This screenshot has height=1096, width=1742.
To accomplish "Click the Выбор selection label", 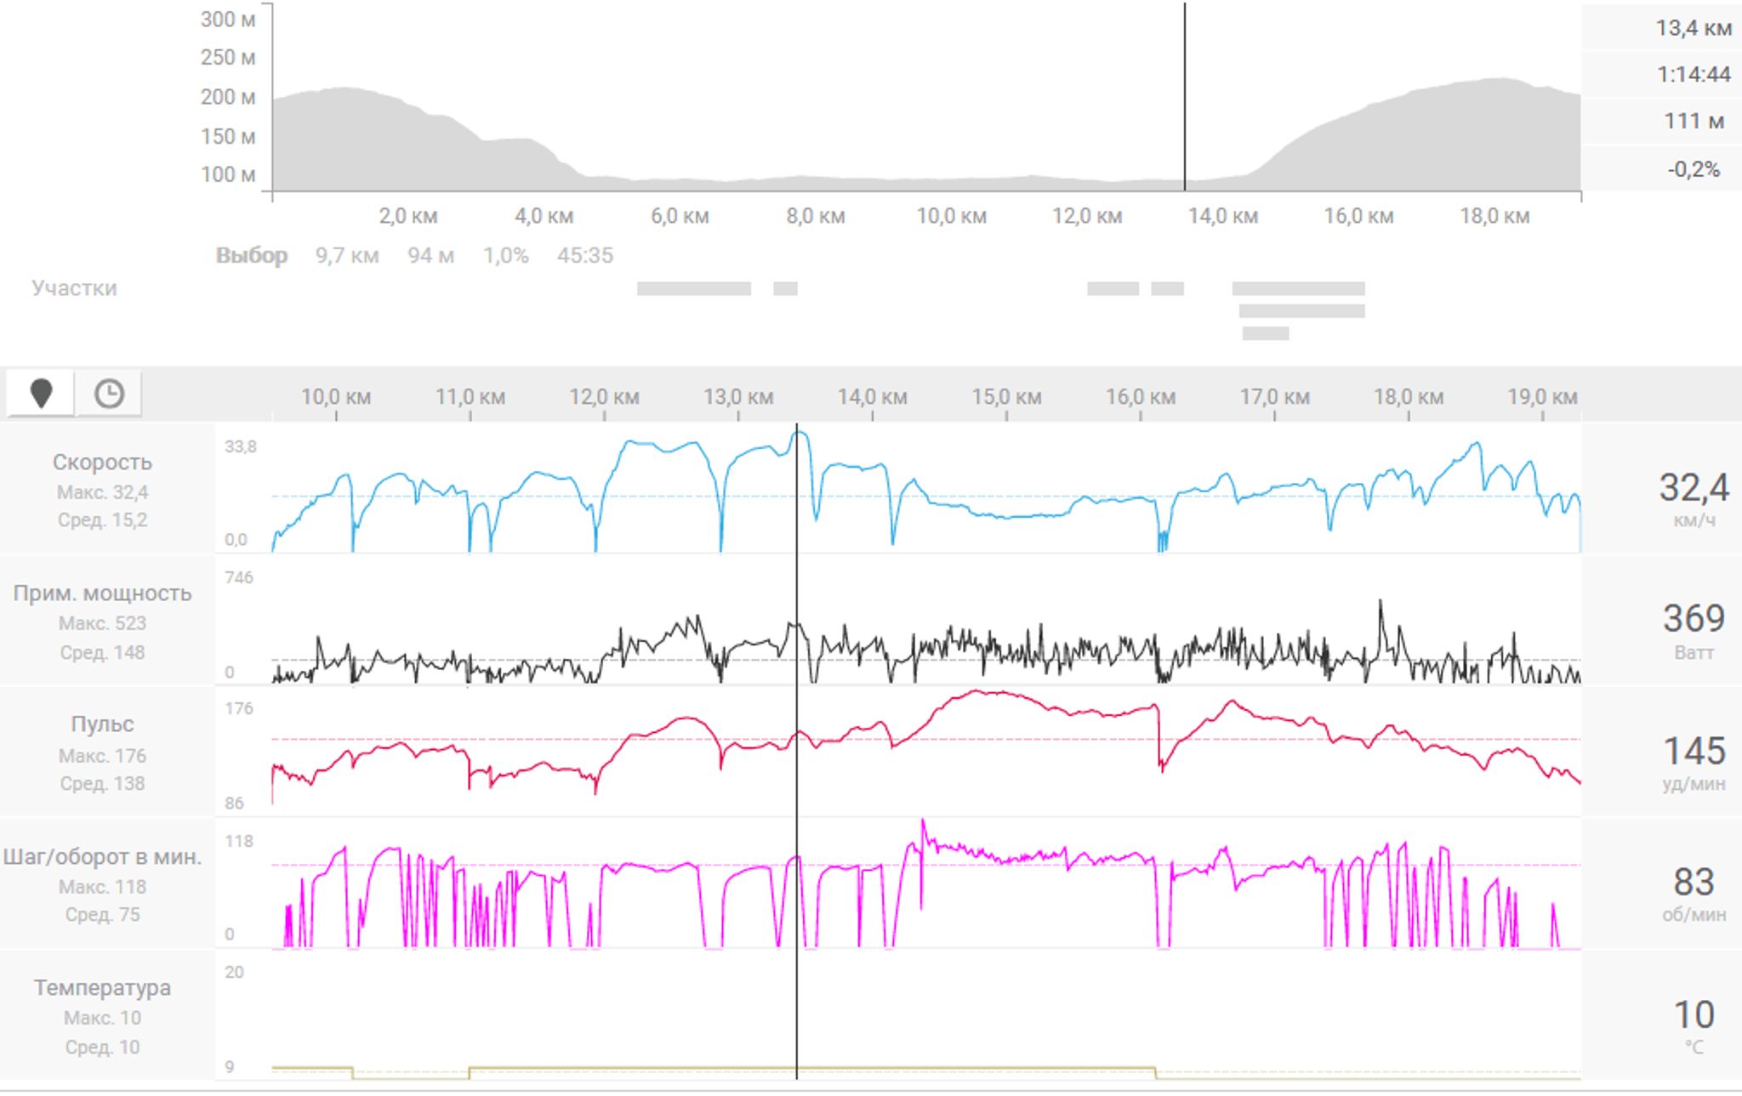I will point(251,255).
